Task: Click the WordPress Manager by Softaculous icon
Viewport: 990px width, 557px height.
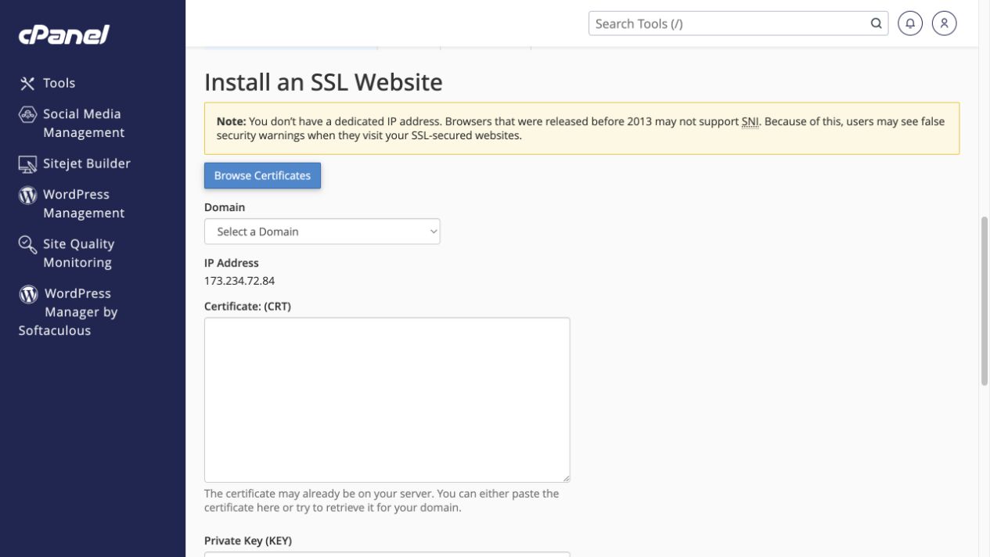Action: click(28, 294)
